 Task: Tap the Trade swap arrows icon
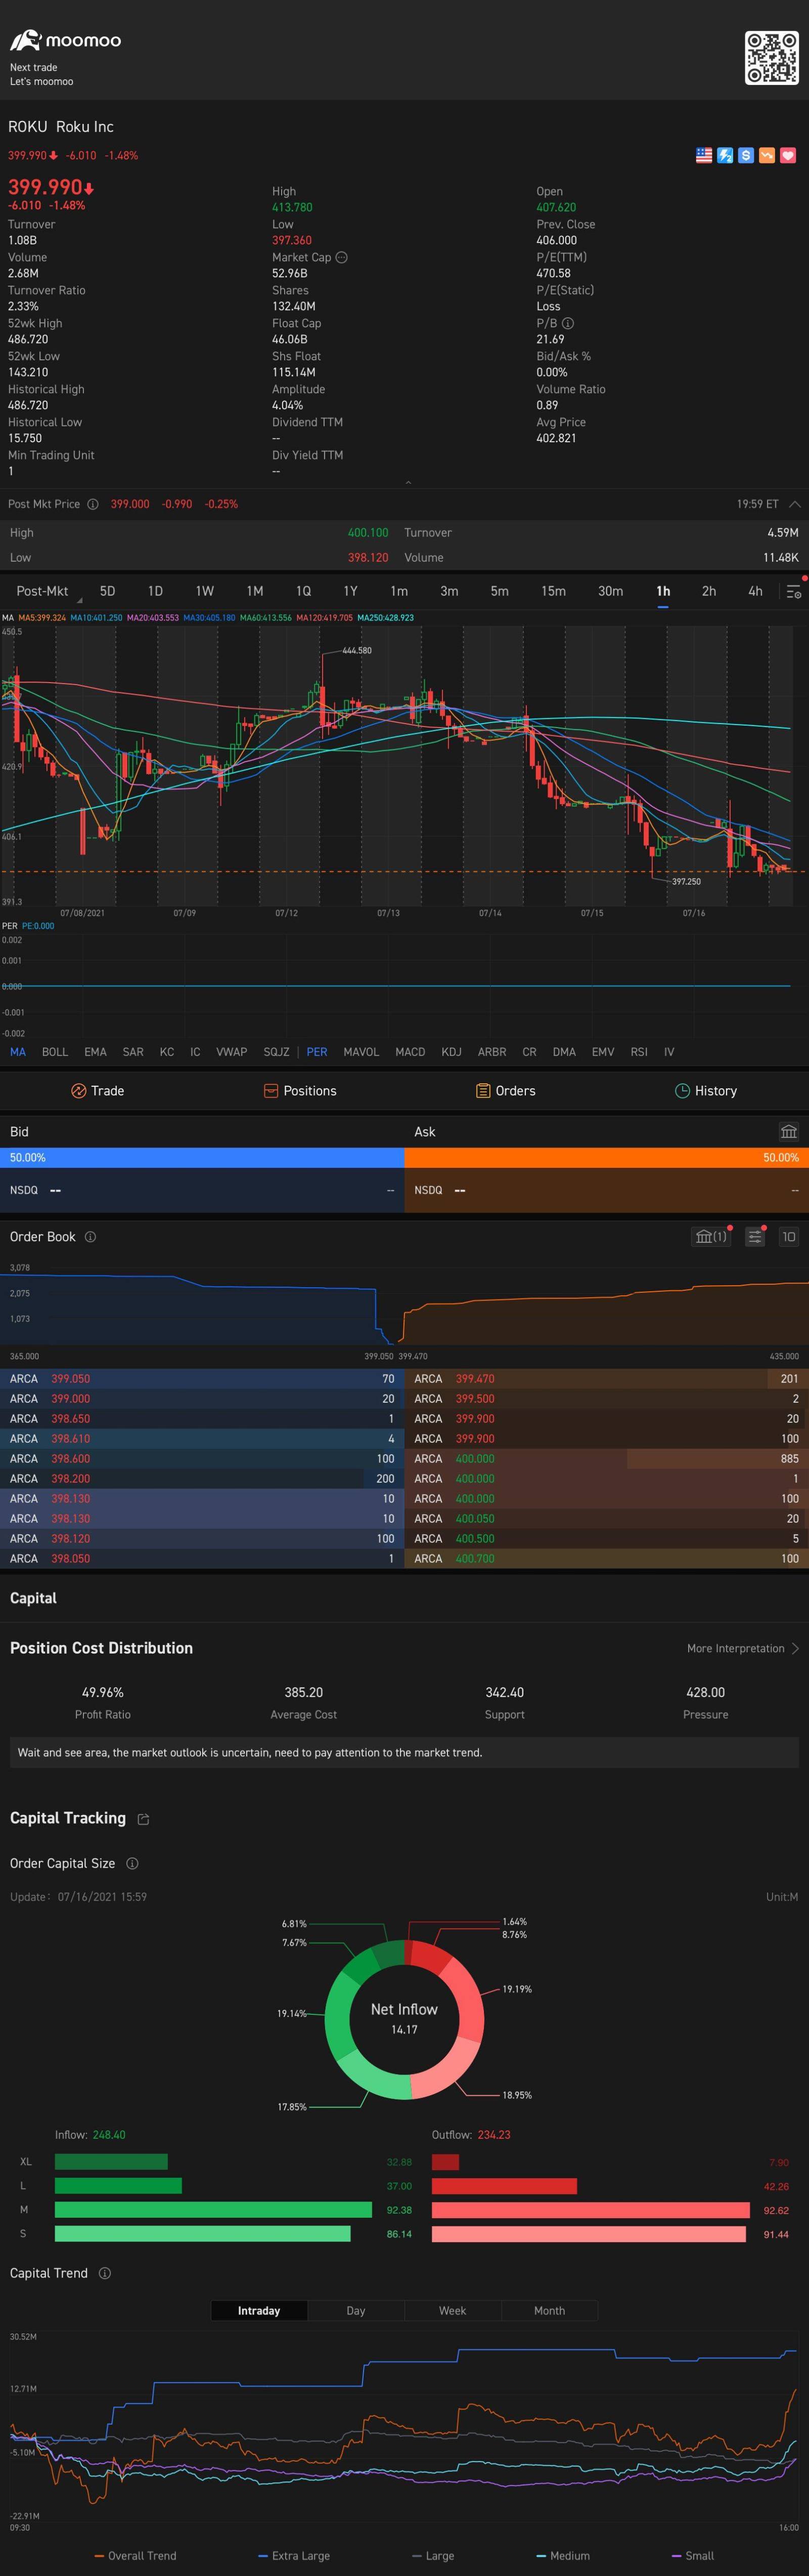(79, 1091)
